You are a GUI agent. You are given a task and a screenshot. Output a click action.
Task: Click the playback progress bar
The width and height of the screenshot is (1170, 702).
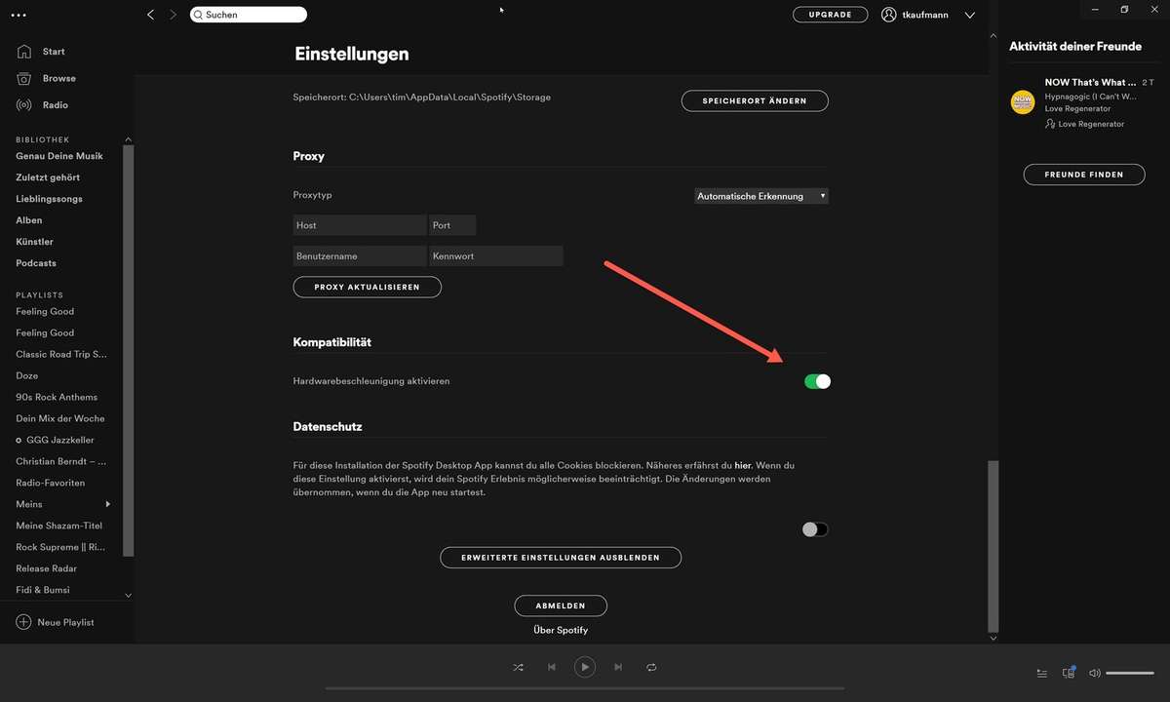(584, 688)
